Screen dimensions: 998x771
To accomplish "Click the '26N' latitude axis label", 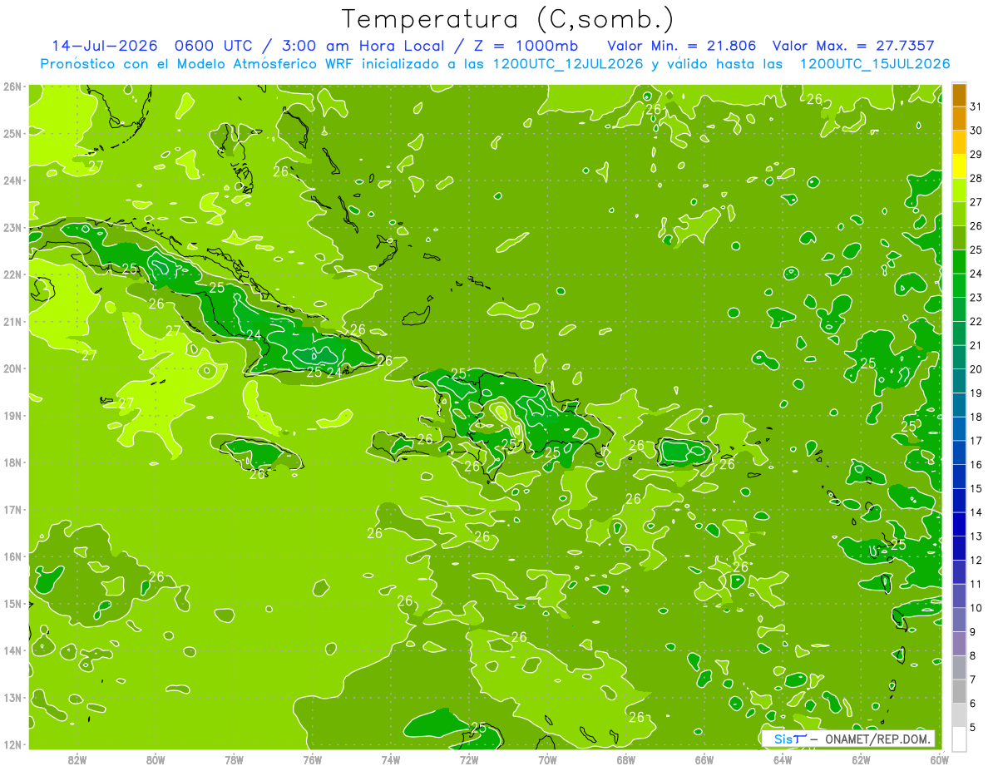I will pyautogui.click(x=12, y=86).
